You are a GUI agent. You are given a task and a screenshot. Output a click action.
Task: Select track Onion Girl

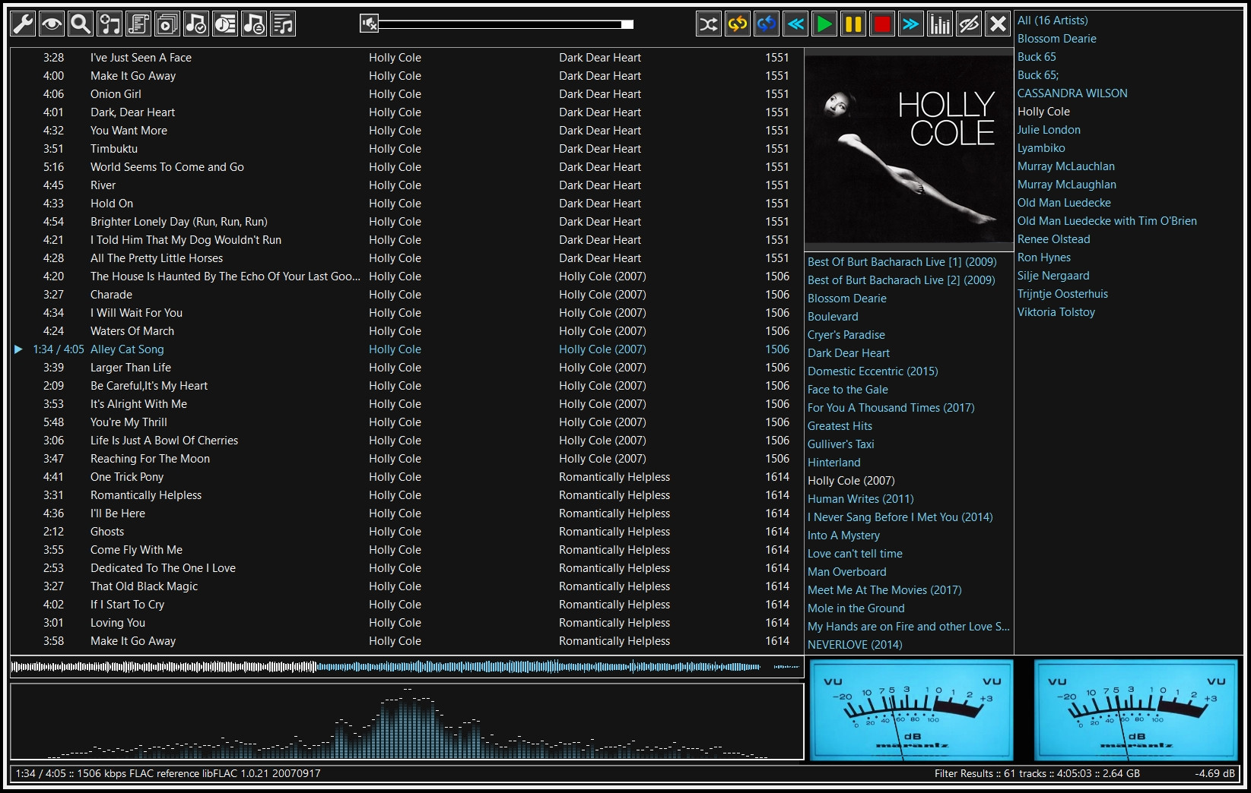[x=407, y=94]
